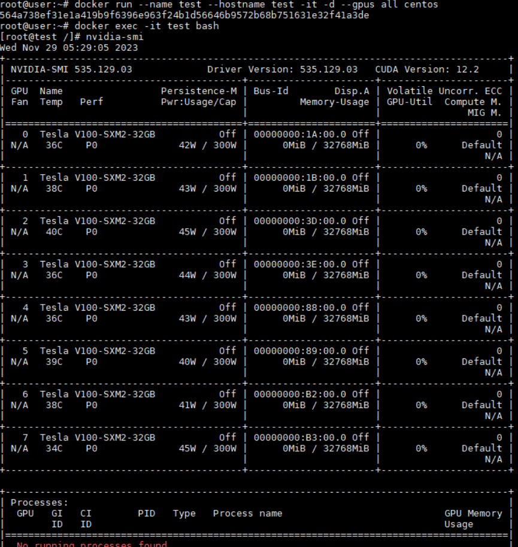The image size is (518, 547).
Task: Click the 'Pwr:Usage/Cap' header label
Action: click(x=199, y=102)
